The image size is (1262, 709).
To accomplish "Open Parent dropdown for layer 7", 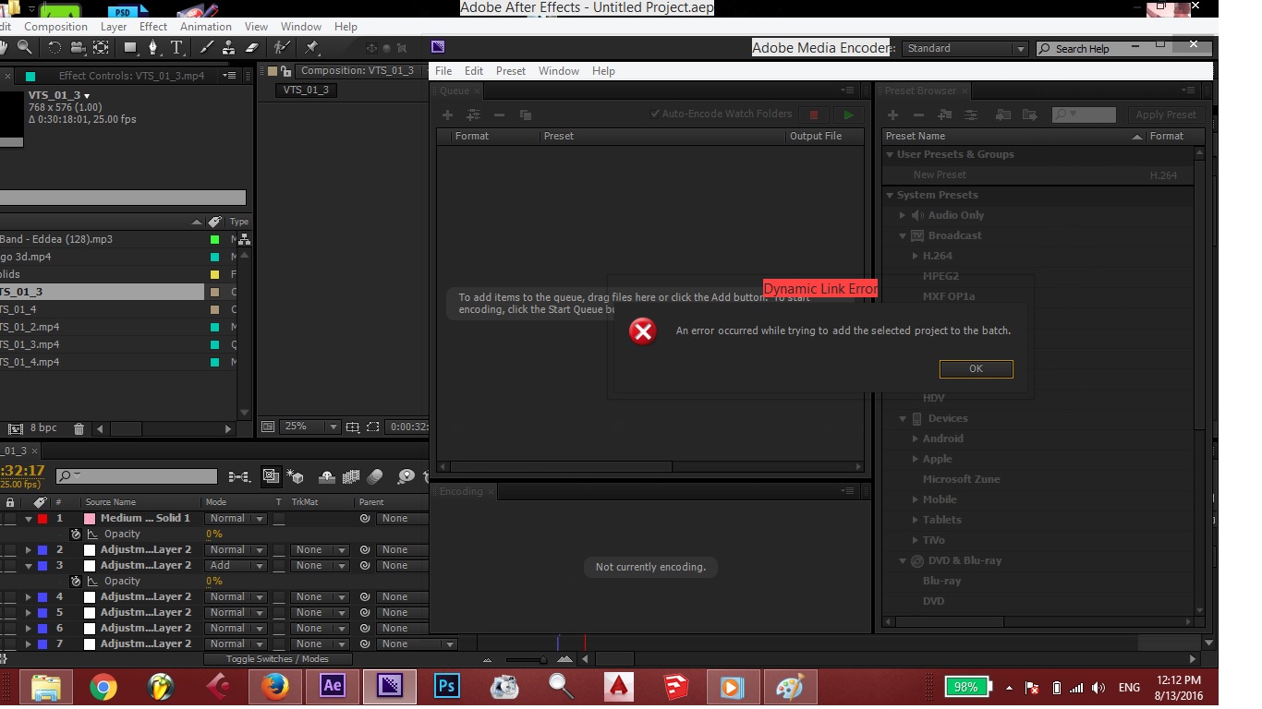I will pyautogui.click(x=417, y=643).
